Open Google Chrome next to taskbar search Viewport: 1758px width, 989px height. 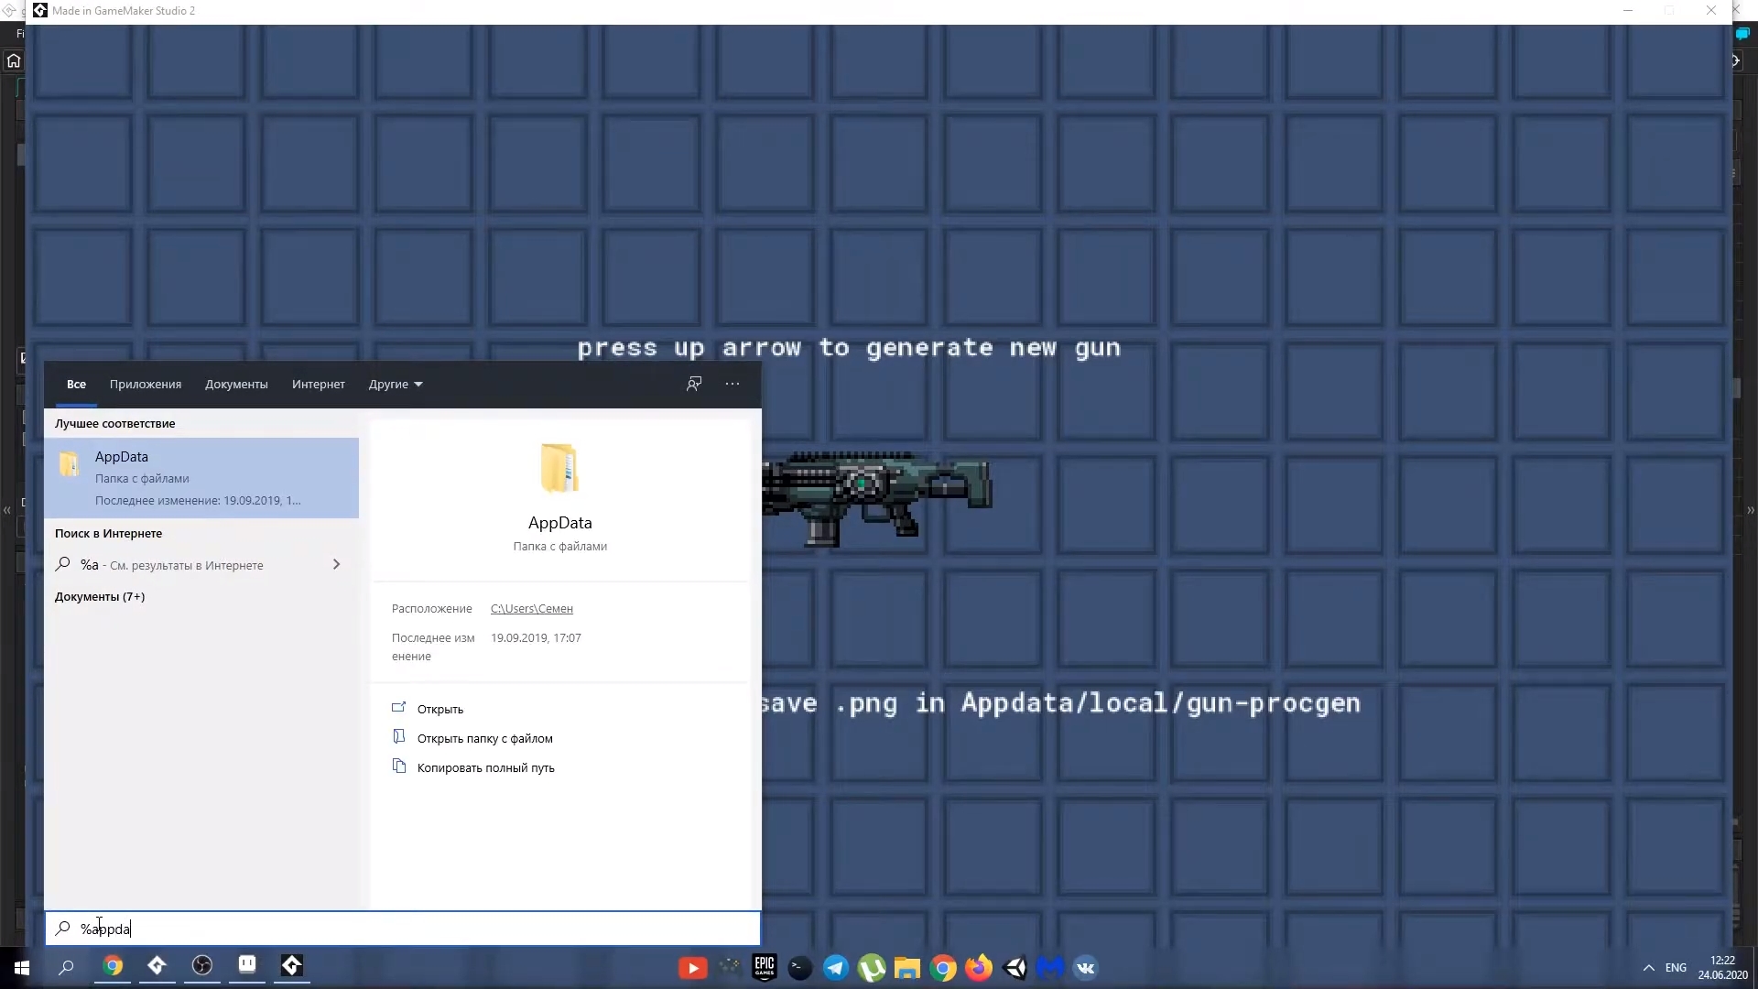(113, 966)
